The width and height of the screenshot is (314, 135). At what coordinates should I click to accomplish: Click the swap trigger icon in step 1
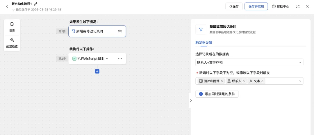click(120, 31)
